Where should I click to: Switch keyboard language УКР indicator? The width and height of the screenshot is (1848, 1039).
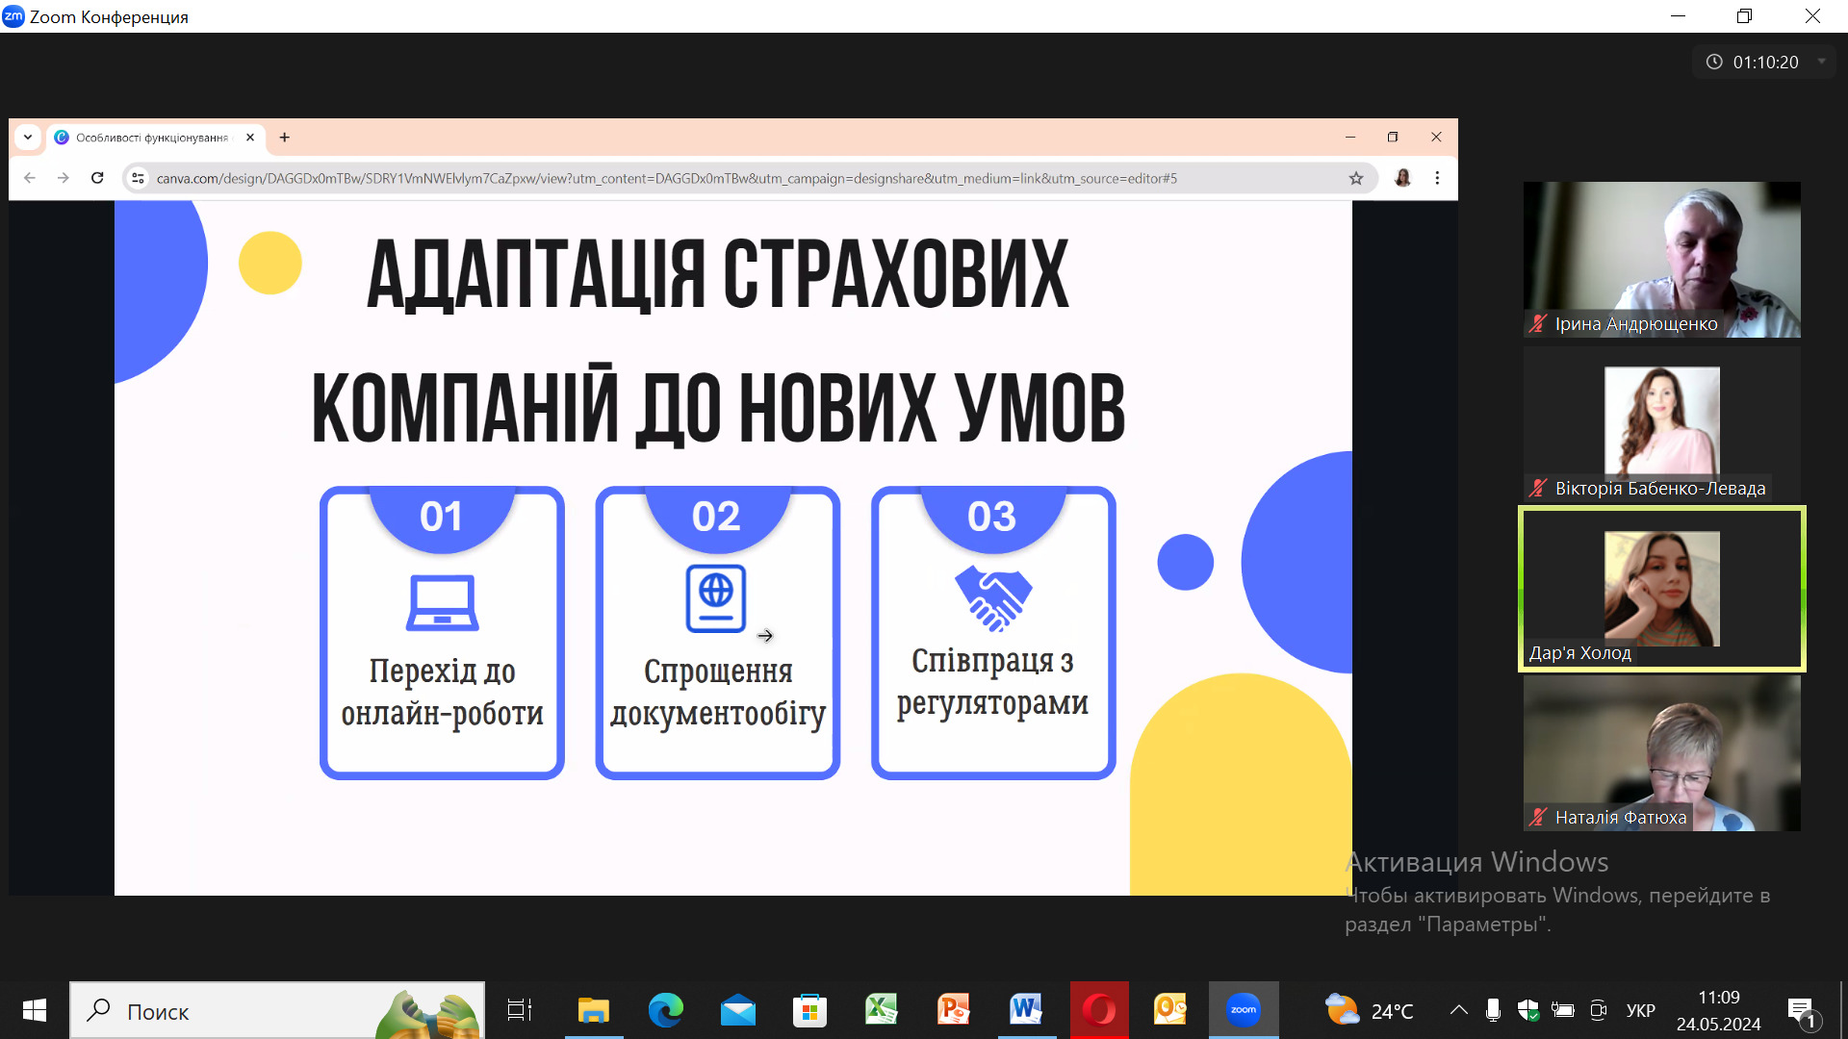point(1640,1010)
